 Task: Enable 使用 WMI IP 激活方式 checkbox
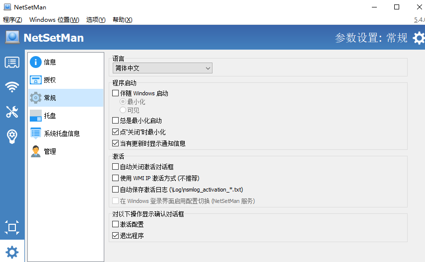(116, 178)
